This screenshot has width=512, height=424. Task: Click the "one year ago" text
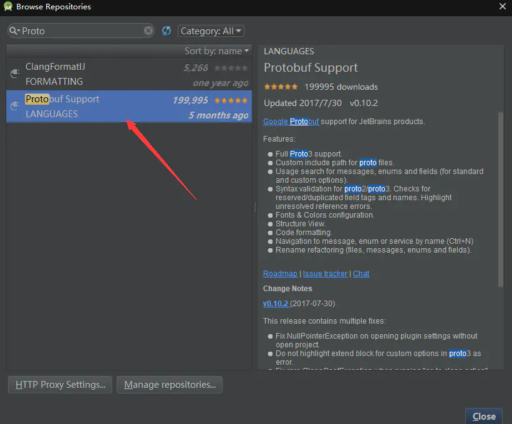220,83
